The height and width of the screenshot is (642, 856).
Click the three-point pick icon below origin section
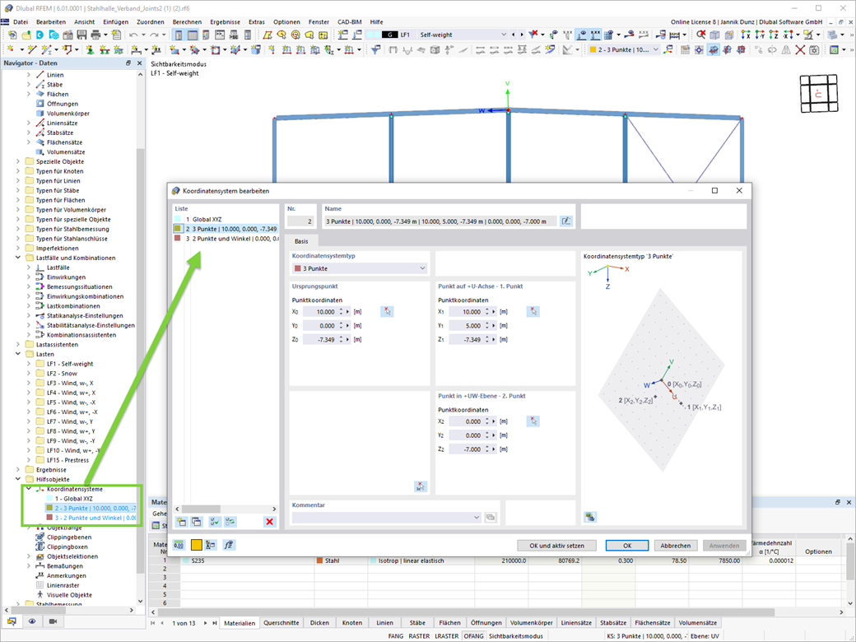(x=421, y=486)
